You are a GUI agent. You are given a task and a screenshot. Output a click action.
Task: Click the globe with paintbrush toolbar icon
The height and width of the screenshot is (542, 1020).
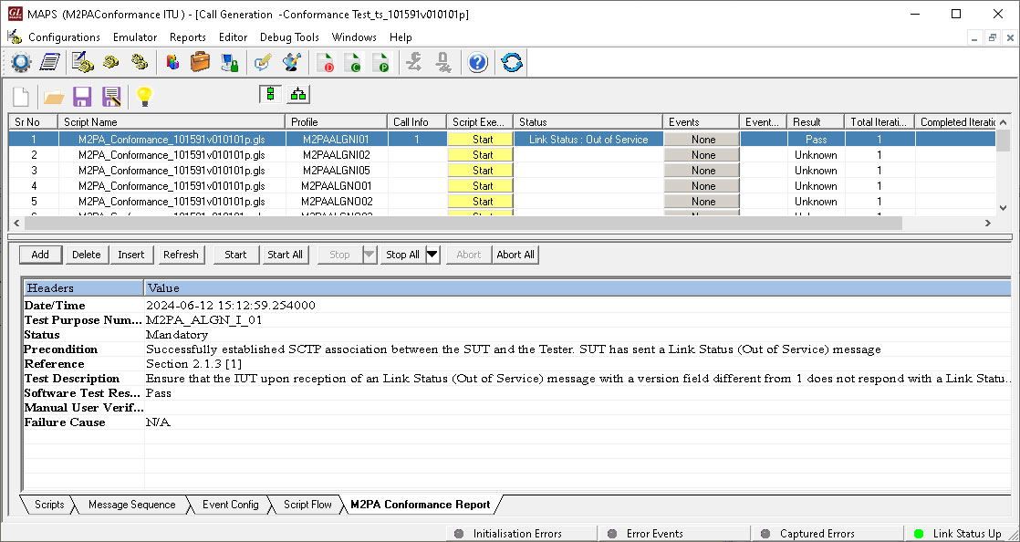[291, 62]
